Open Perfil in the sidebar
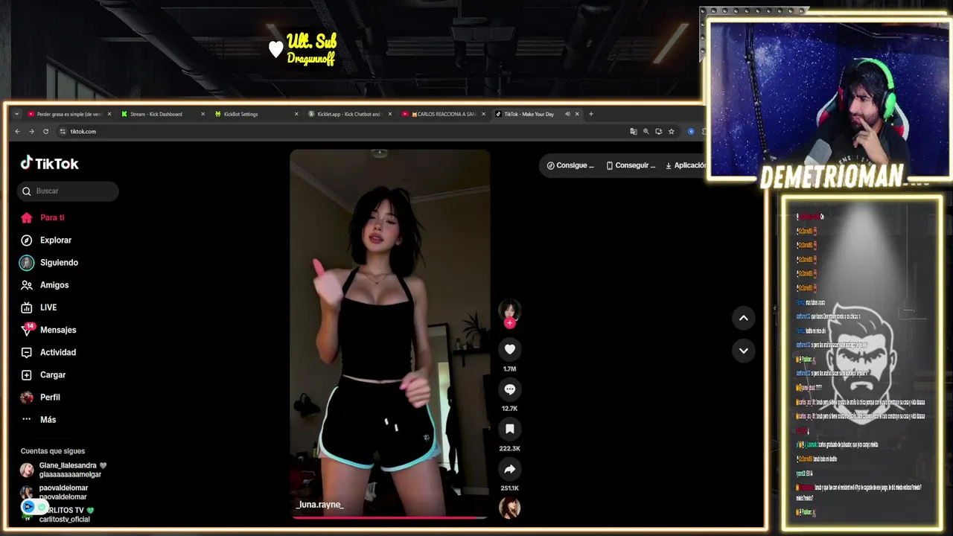The image size is (953, 536). pos(40,397)
